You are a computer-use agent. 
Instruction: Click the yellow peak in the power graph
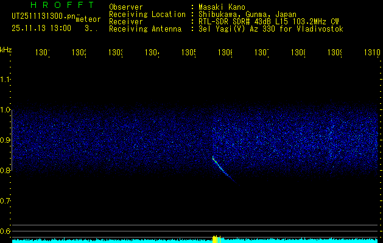click(x=214, y=239)
